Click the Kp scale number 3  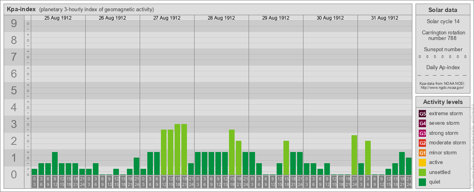pos(14,124)
